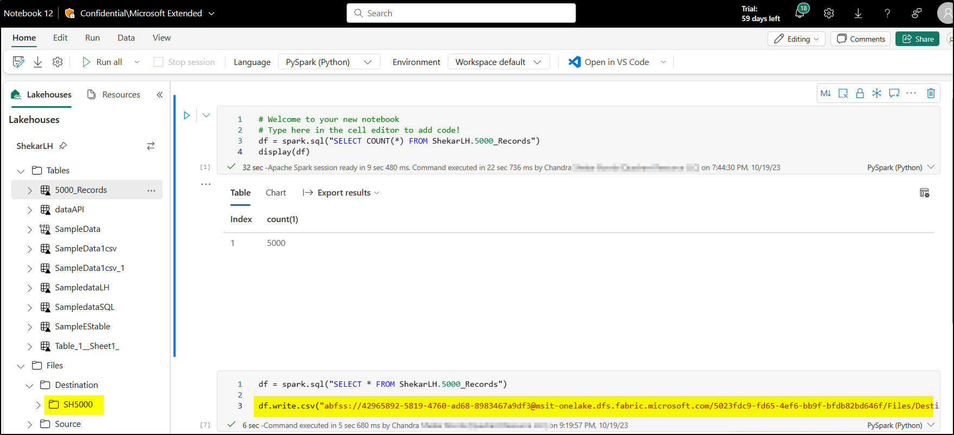Click the clear output icon in cell toolbar
This screenshot has height=435, width=954.
(843, 93)
